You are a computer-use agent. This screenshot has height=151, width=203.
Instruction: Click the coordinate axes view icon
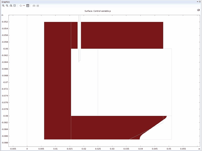click(x=21, y=6)
